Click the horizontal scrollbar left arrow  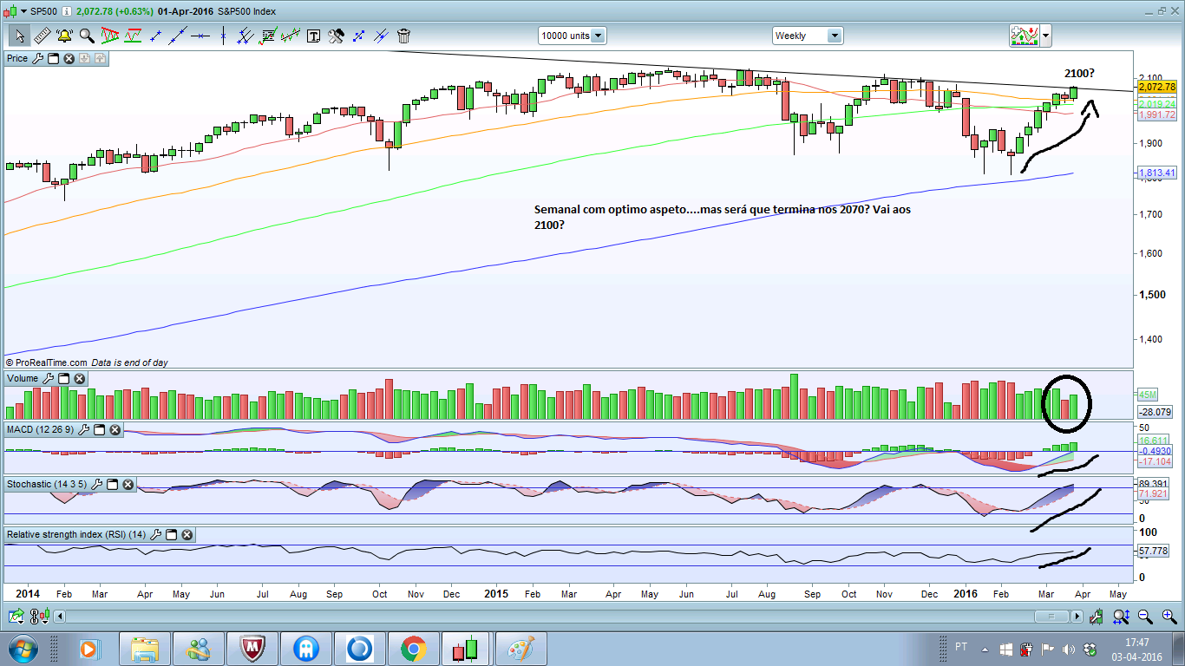(58, 617)
